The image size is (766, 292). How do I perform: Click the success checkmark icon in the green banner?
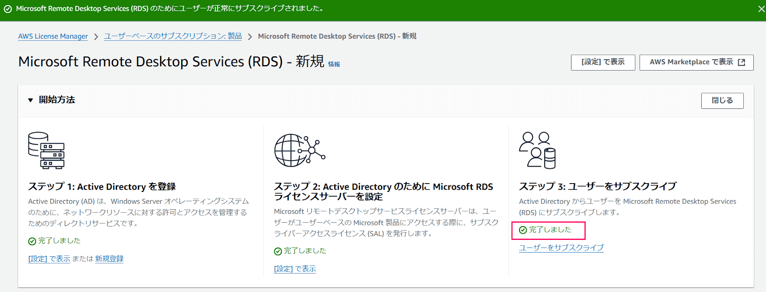point(8,9)
